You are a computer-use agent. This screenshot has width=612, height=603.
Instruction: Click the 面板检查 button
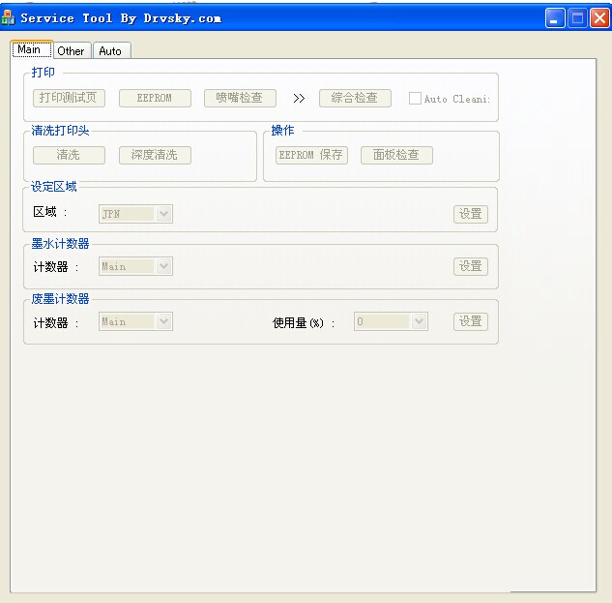pos(396,155)
